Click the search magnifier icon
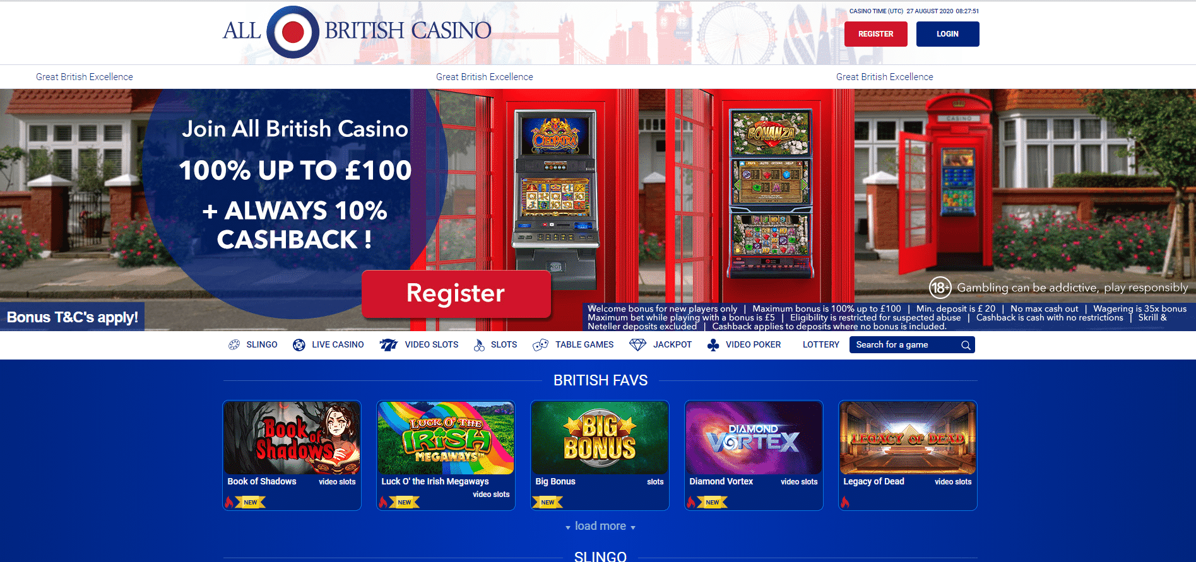 [966, 345]
